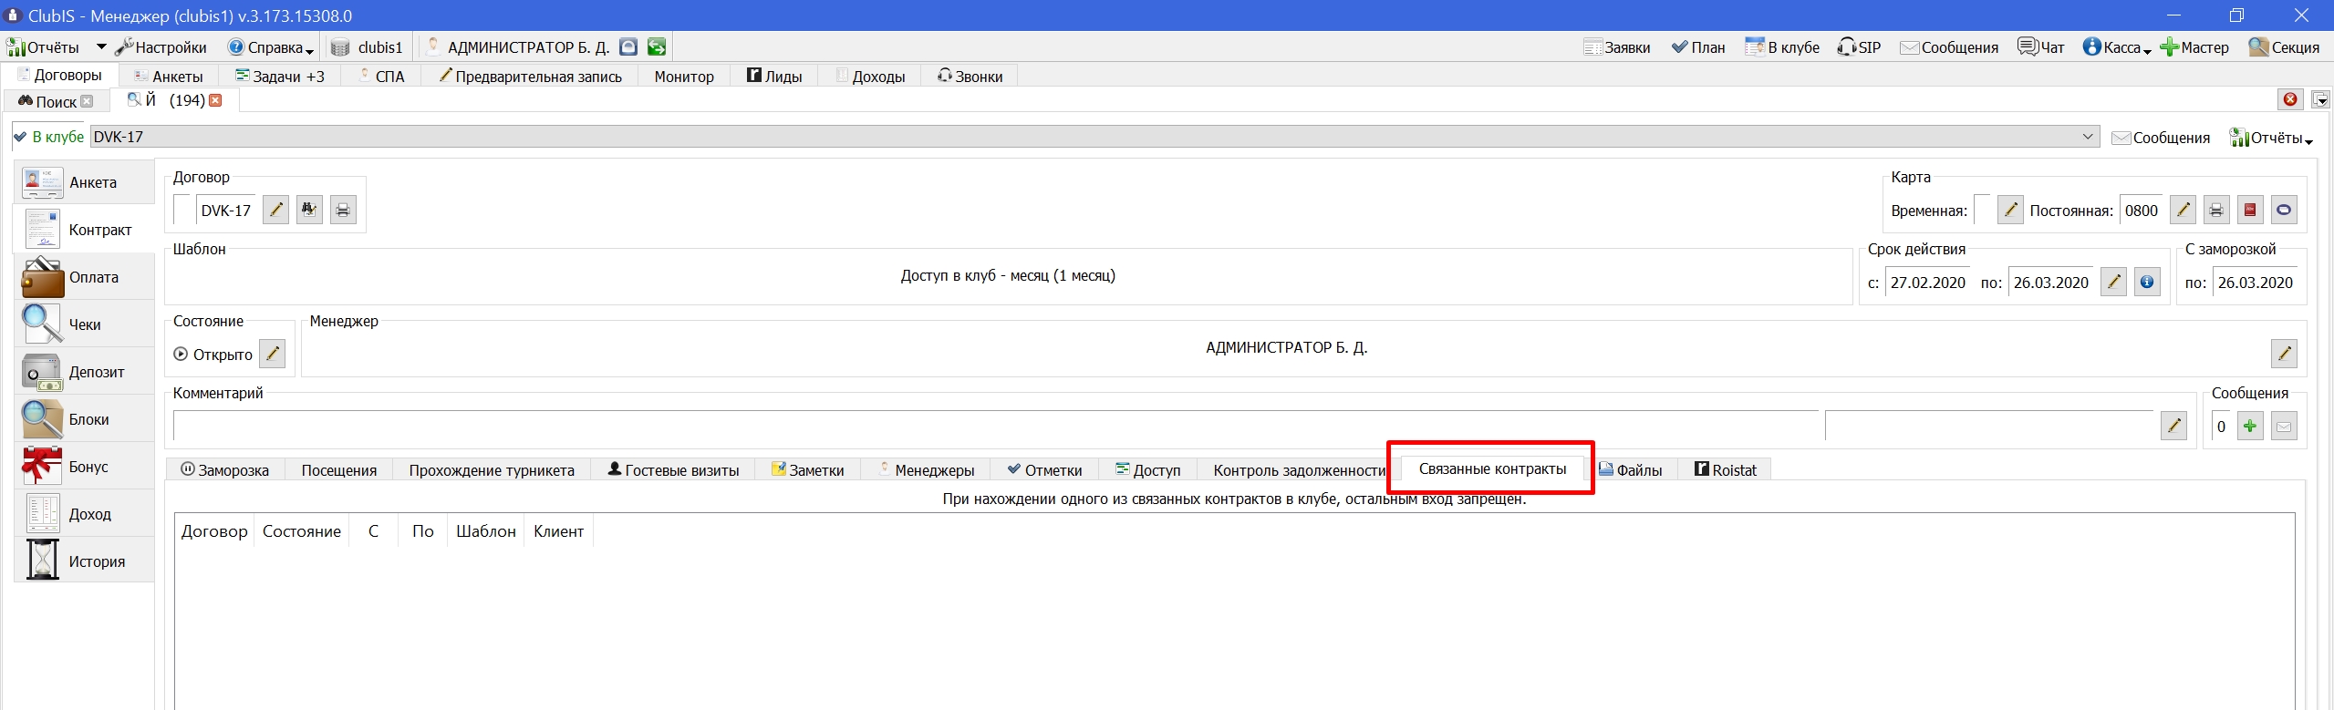Click into the Комментарий text field
The image size is (2334, 710).
(995, 426)
